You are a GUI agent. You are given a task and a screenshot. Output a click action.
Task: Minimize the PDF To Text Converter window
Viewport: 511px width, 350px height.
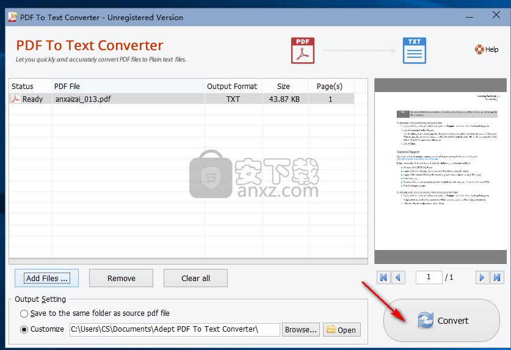click(469, 16)
